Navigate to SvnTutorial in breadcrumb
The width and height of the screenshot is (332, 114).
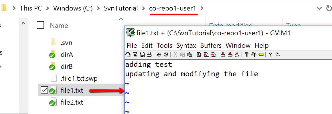[x=121, y=9]
